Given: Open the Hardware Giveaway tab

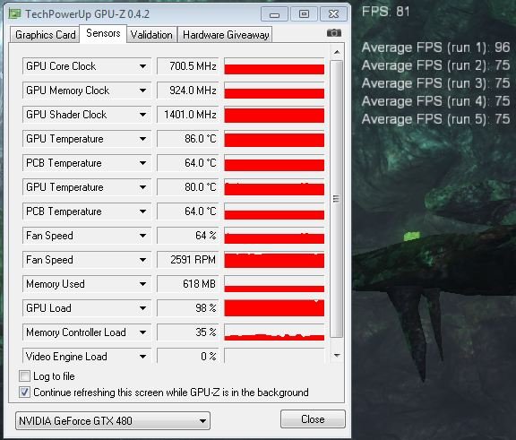Looking at the screenshot, I should pos(226,35).
